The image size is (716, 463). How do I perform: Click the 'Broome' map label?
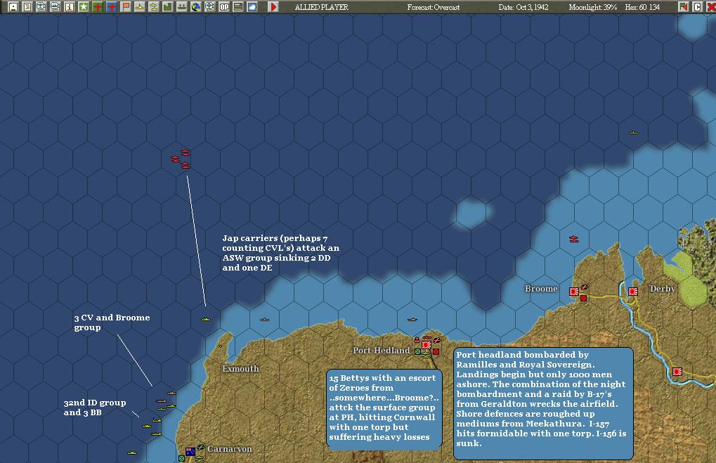click(541, 289)
